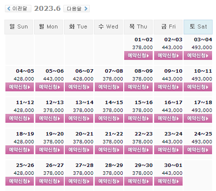This screenshot has height=191, width=216.
Task: Click the 30~01 date label
Action: coord(173,165)
